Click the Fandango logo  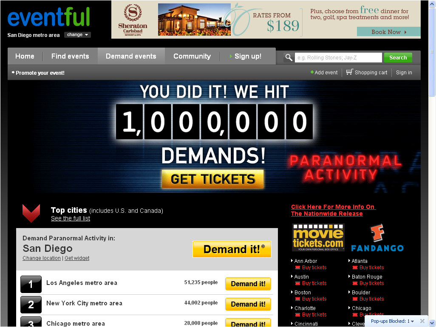pos(377,238)
